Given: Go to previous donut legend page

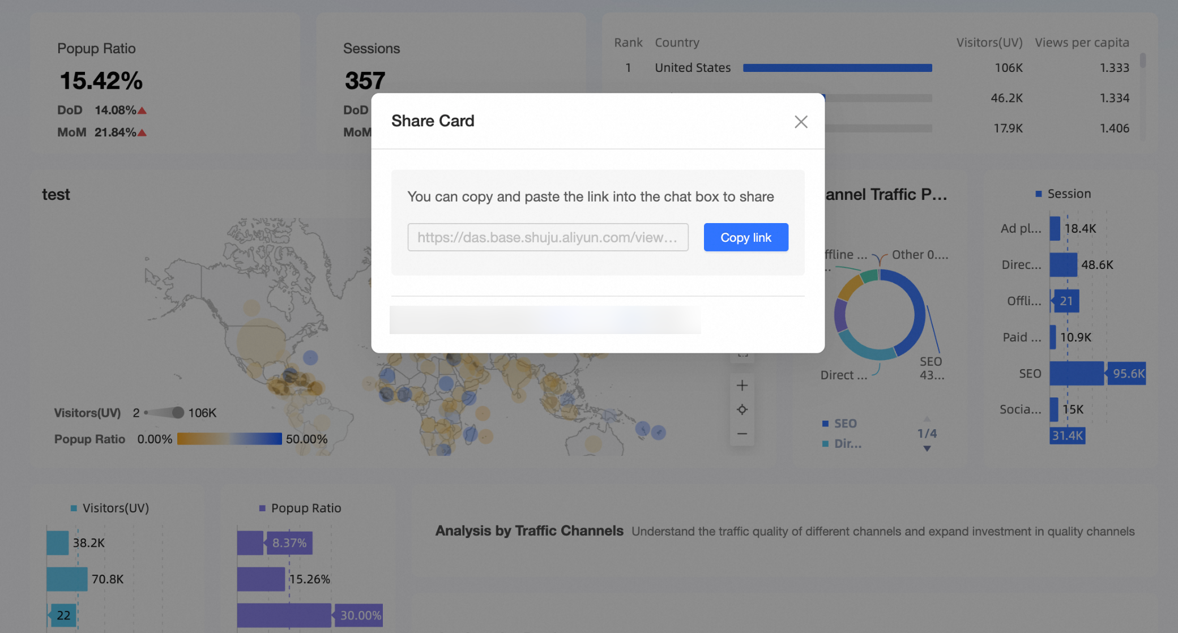Looking at the screenshot, I should pyautogui.click(x=927, y=419).
